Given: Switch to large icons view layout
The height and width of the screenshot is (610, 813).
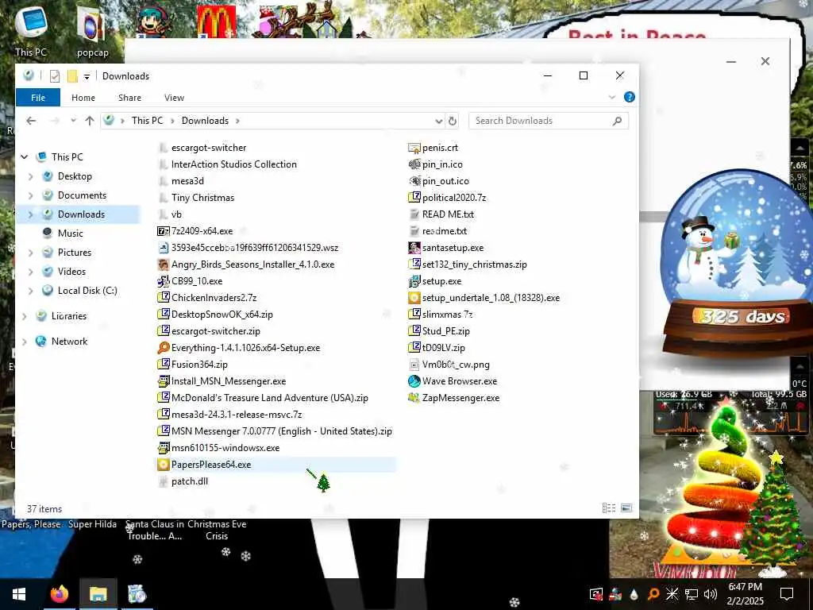Looking at the screenshot, I should (626, 508).
